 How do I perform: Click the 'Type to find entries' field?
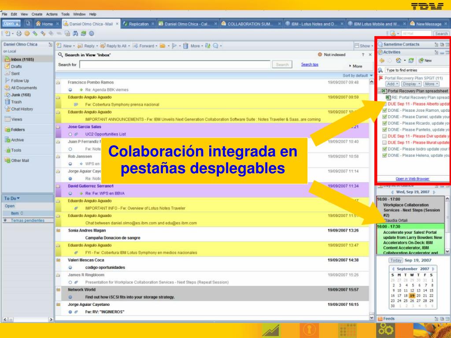[417, 70]
